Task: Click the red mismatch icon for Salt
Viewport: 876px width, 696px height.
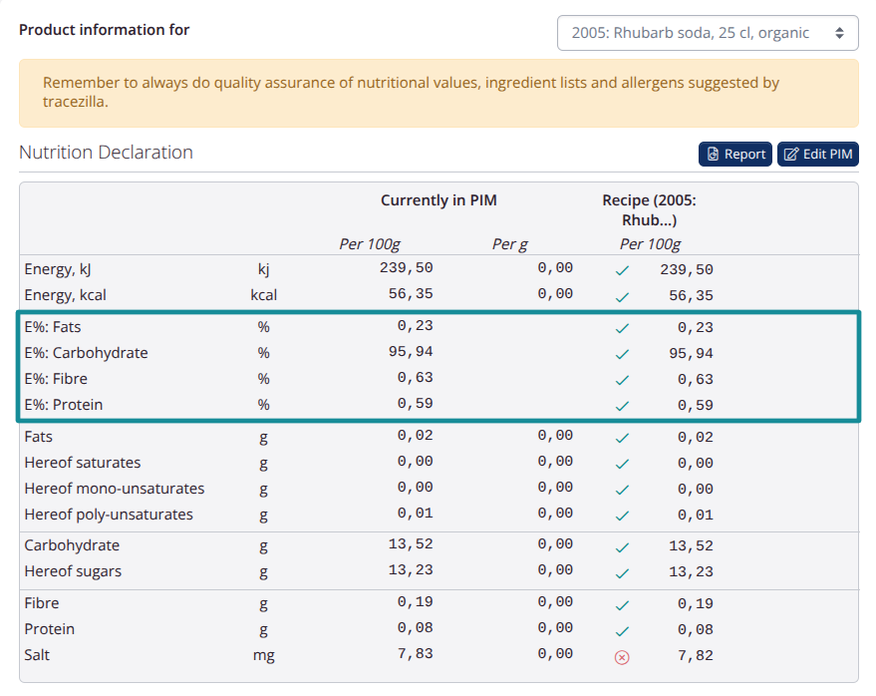Action: pos(622,657)
